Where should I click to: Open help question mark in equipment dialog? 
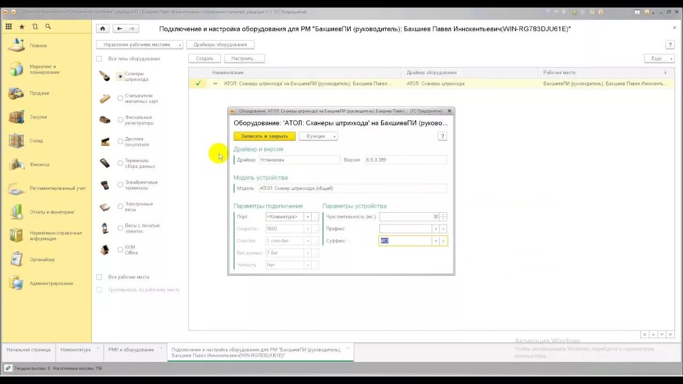[442, 136]
